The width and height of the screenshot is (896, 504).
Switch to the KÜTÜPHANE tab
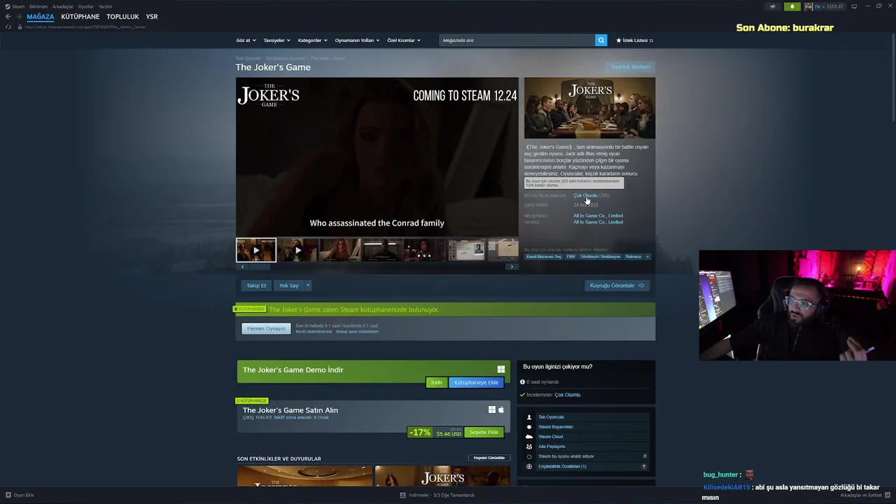point(80,17)
